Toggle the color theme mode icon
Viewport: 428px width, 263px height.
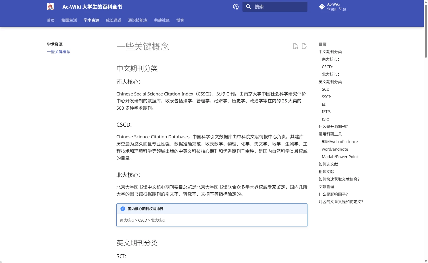point(236,7)
